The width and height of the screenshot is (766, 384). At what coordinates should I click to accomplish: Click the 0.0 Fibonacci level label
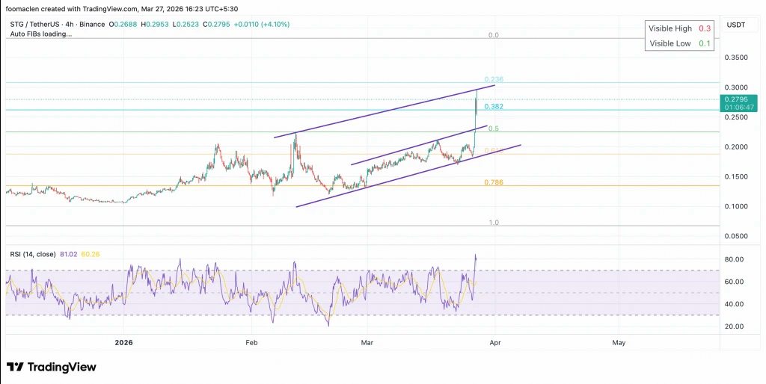click(493, 35)
